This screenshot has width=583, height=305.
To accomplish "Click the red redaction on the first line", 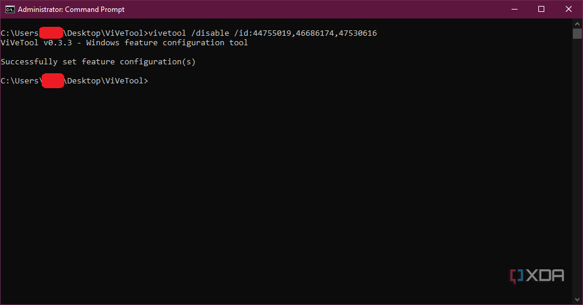I will (x=52, y=33).
